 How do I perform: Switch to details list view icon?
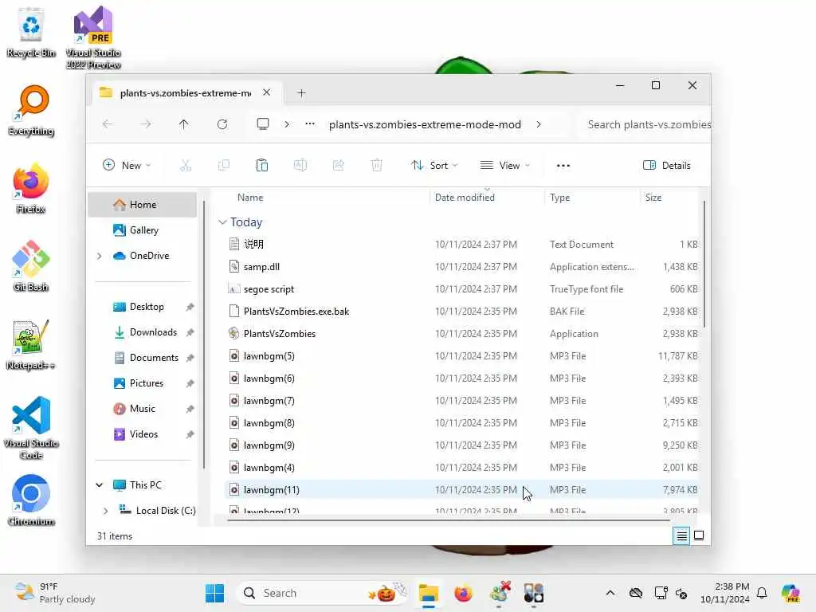(681, 535)
